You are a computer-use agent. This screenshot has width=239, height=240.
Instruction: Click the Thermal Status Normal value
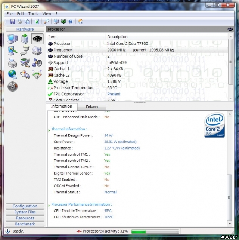(110, 192)
